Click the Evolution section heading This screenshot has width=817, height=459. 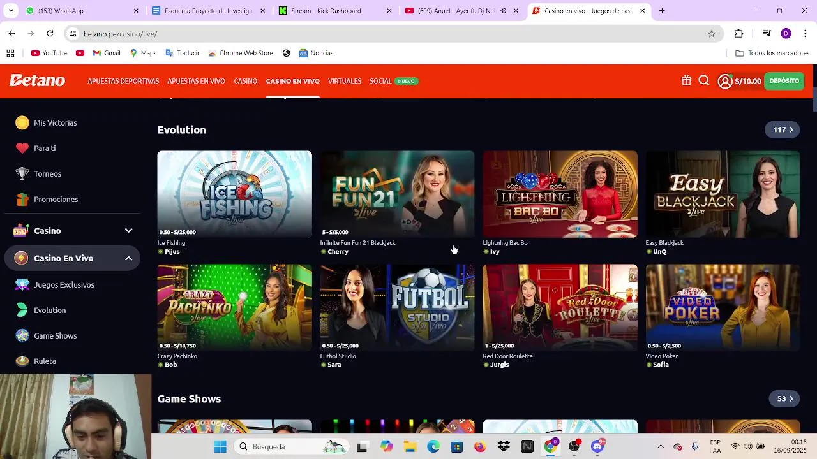point(181,129)
